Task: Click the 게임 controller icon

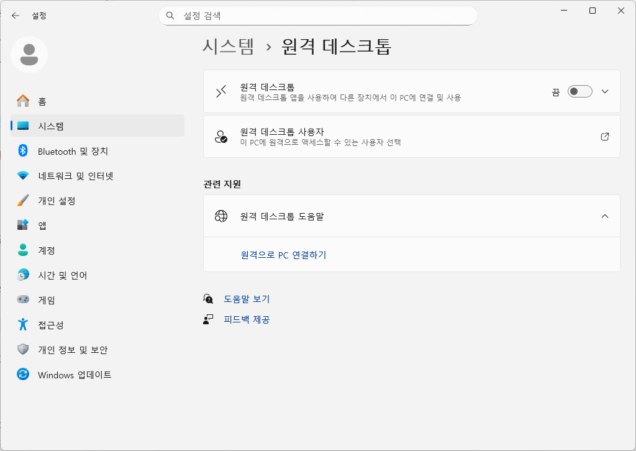Action: pyautogui.click(x=23, y=299)
